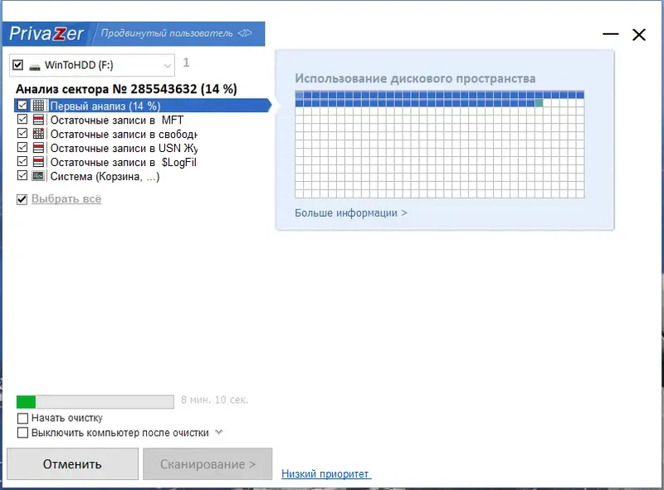Viewport: 664px width, 490px height.
Task: Click the Система (Корзина) monitor icon
Action: pyautogui.click(x=38, y=175)
